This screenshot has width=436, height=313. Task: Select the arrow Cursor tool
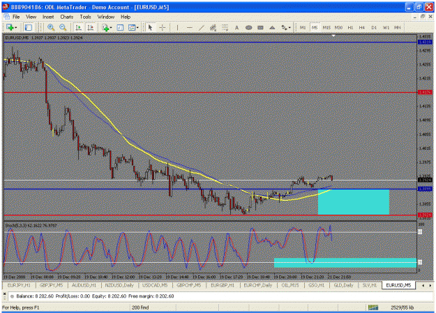coord(151,27)
